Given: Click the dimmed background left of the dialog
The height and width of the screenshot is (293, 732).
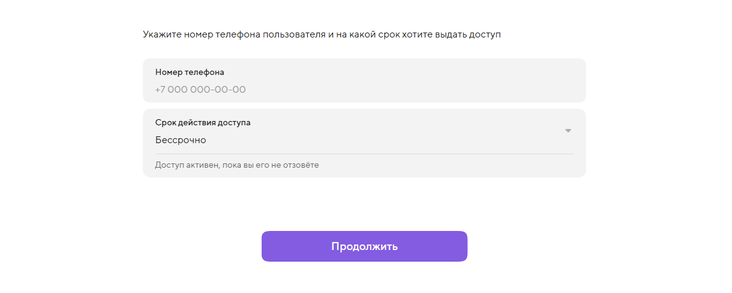Looking at the screenshot, I should [57, 146].
